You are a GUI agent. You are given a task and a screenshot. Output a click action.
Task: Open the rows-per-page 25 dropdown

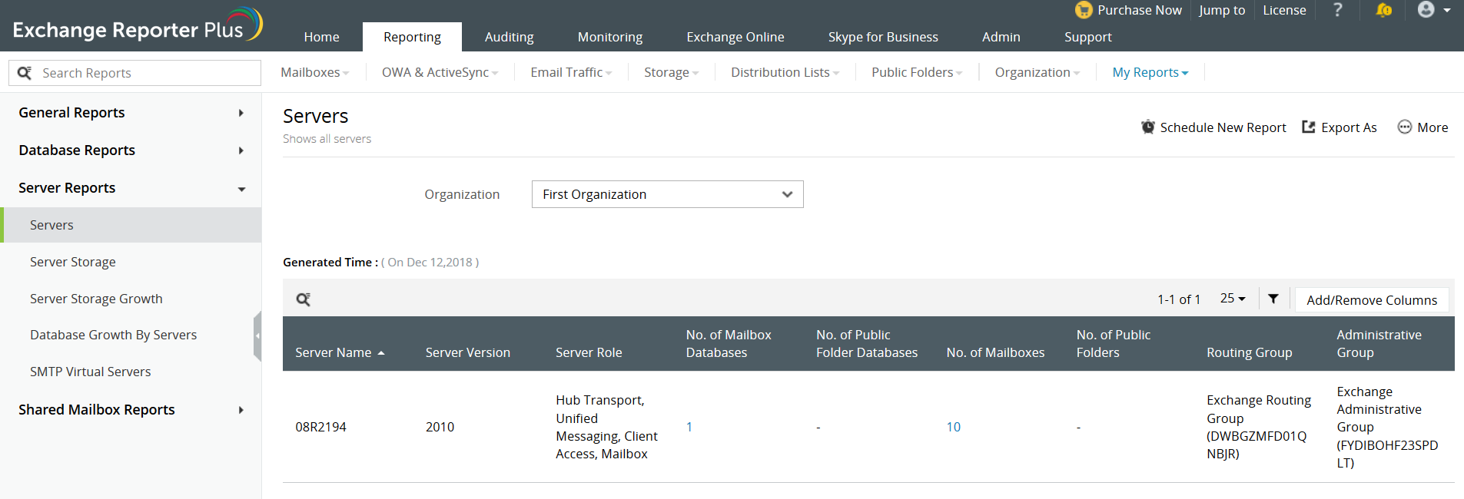click(1233, 299)
